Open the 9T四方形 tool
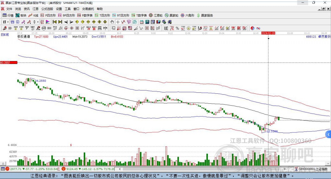The width and height of the screenshot is (331, 179). (121, 16)
